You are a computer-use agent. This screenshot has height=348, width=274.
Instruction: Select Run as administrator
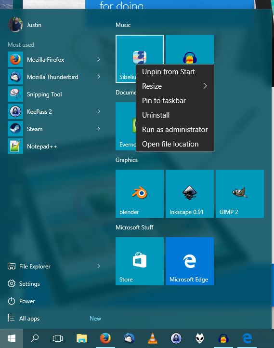(x=175, y=129)
